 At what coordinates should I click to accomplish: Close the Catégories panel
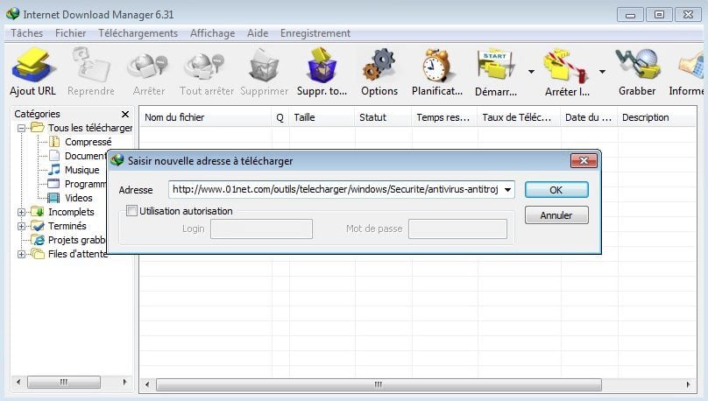[x=125, y=114]
